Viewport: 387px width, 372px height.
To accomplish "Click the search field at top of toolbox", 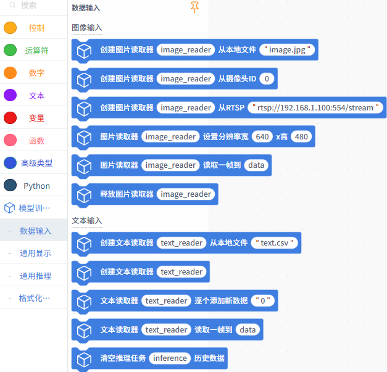I will (x=37, y=6).
